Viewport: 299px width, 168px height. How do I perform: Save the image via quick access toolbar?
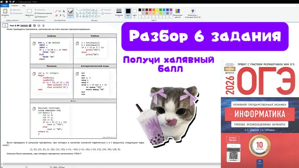[7, 2]
